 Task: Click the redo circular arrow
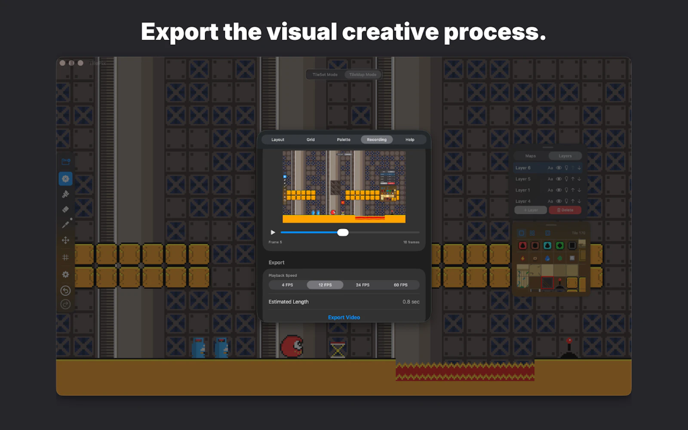(65, 304)
